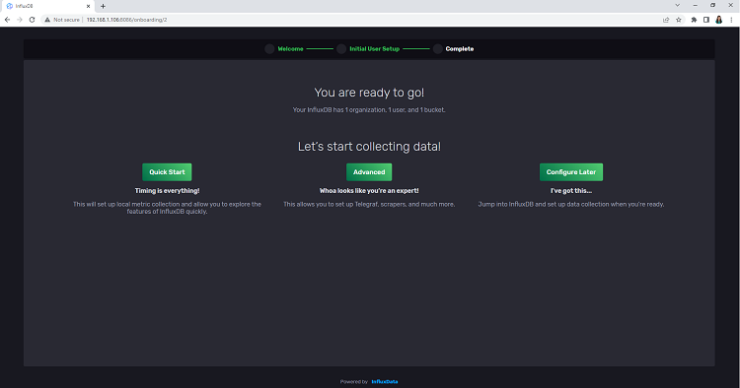Screen dimensions: 740x388
Task: Click 'Let's start collecting data!' heading
Action: [369, 147]
